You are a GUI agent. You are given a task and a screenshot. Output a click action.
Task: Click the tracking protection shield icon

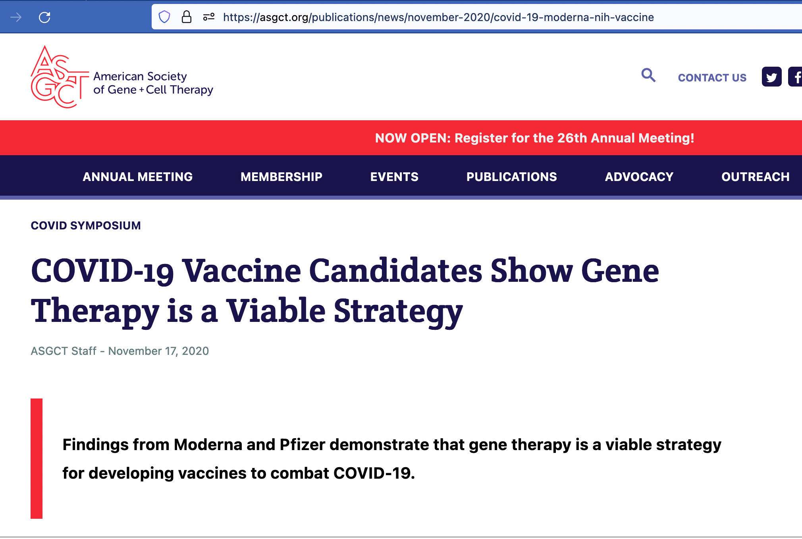click(x=164, y=17)
